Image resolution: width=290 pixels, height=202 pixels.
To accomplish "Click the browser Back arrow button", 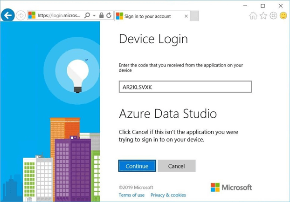I will click(x=7, y=15).
